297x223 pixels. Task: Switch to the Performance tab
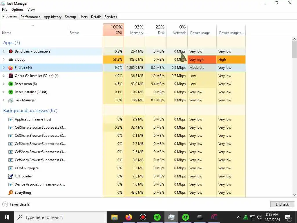tap(30, 17)
